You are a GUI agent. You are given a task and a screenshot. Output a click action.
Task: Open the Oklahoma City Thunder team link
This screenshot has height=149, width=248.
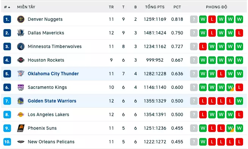pos(53,74)
